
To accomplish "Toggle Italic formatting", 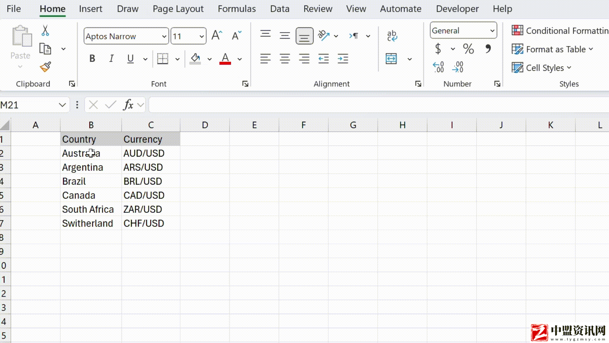I will tap(111, 59).
